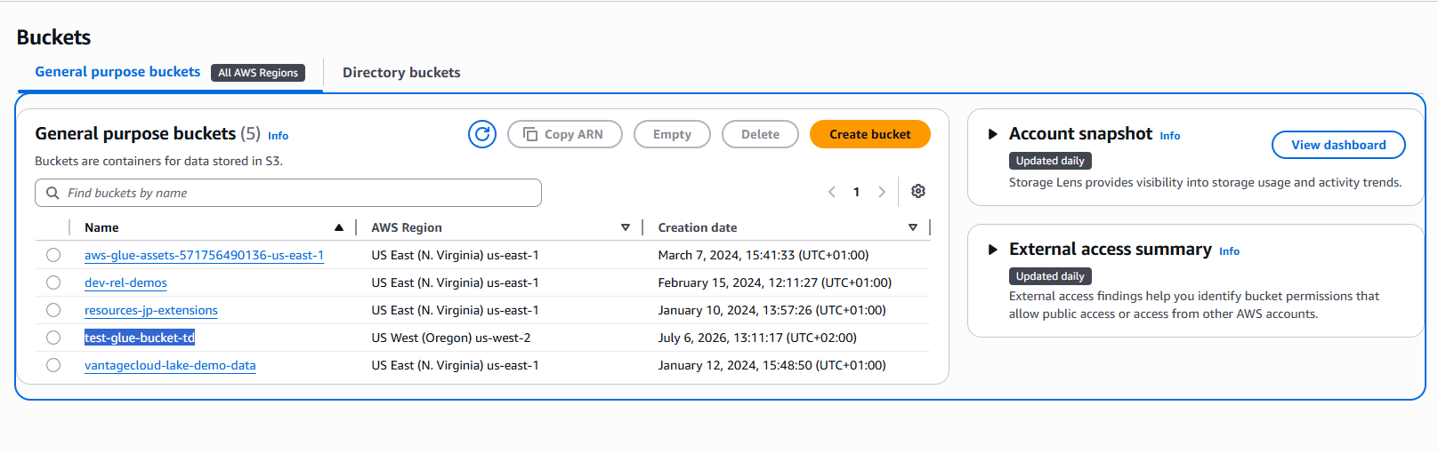This screenshot has width=1438, height=453.
Task: Click the All AWS Regions badge
Action: 258,73
